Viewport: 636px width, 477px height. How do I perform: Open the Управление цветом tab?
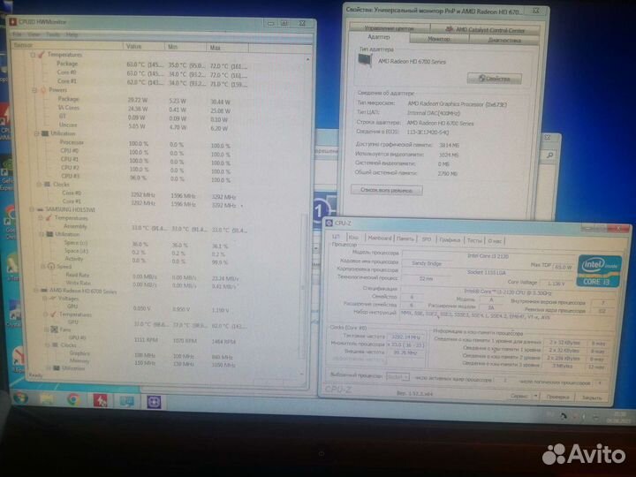click(x=389, y=28)
